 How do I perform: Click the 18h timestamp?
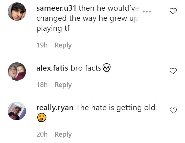[x=42, y=85]
